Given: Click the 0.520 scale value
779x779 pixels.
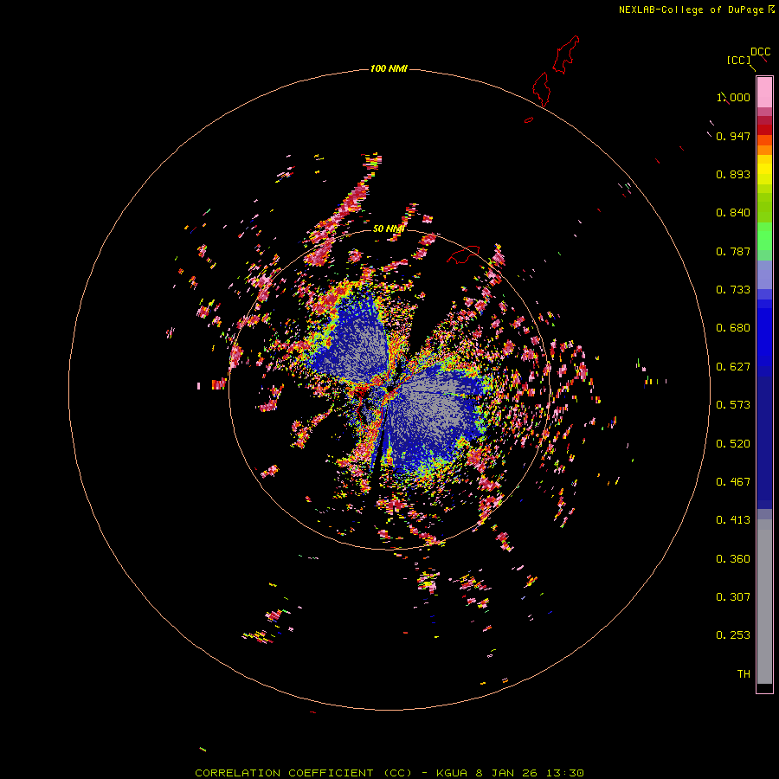Looking at the screenshot, I should click(733, 444).
